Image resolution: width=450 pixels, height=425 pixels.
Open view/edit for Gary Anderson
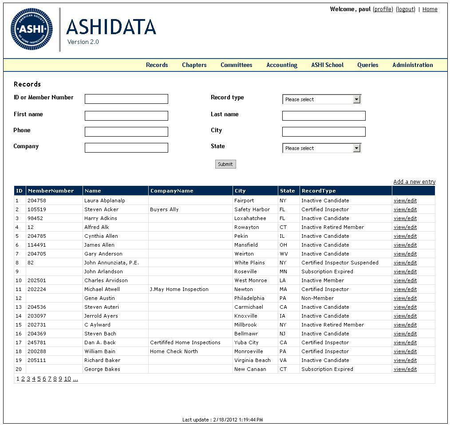405,254
